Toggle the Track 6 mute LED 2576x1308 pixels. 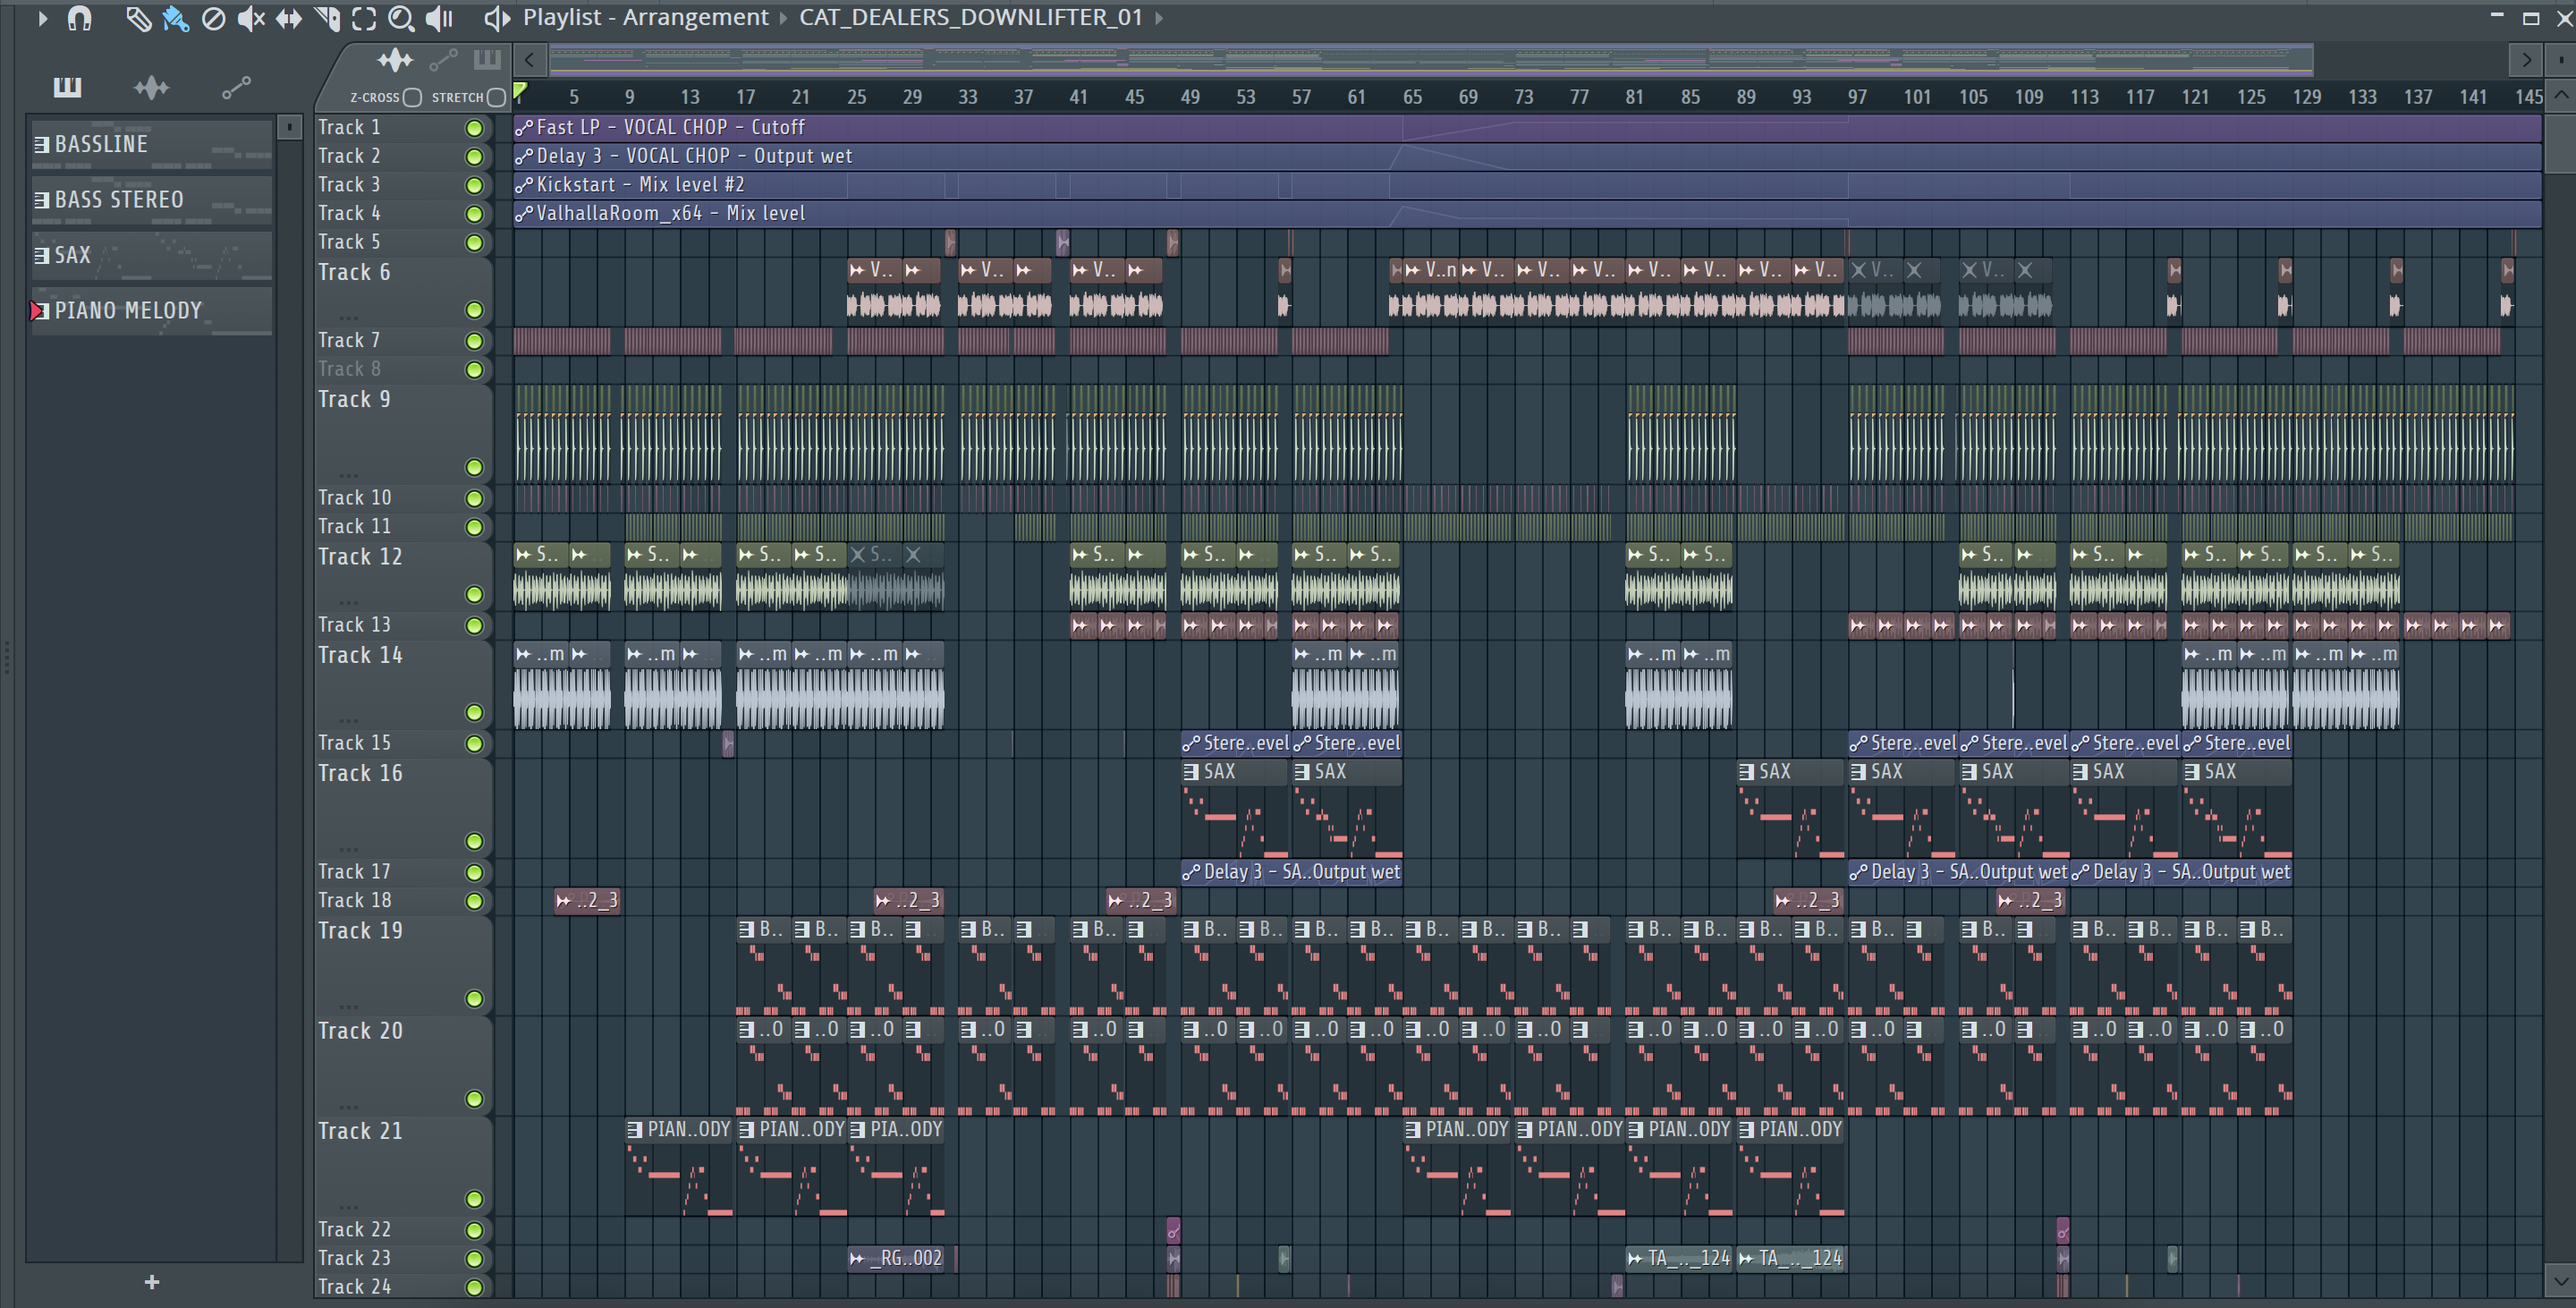474,310
